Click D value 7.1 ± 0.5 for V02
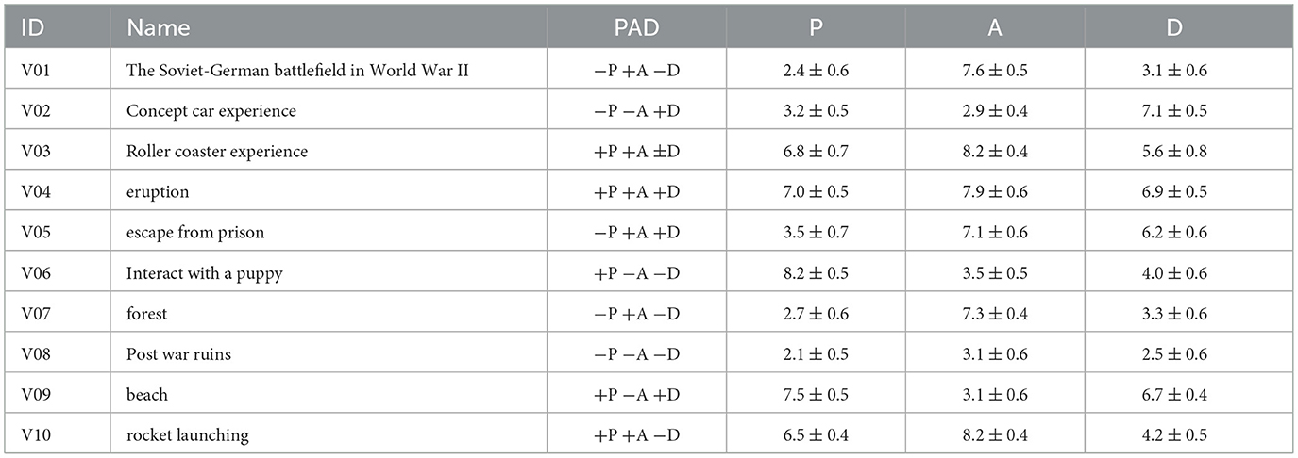The width and height of the screenshot is (1298, 458). point(1174,111)
